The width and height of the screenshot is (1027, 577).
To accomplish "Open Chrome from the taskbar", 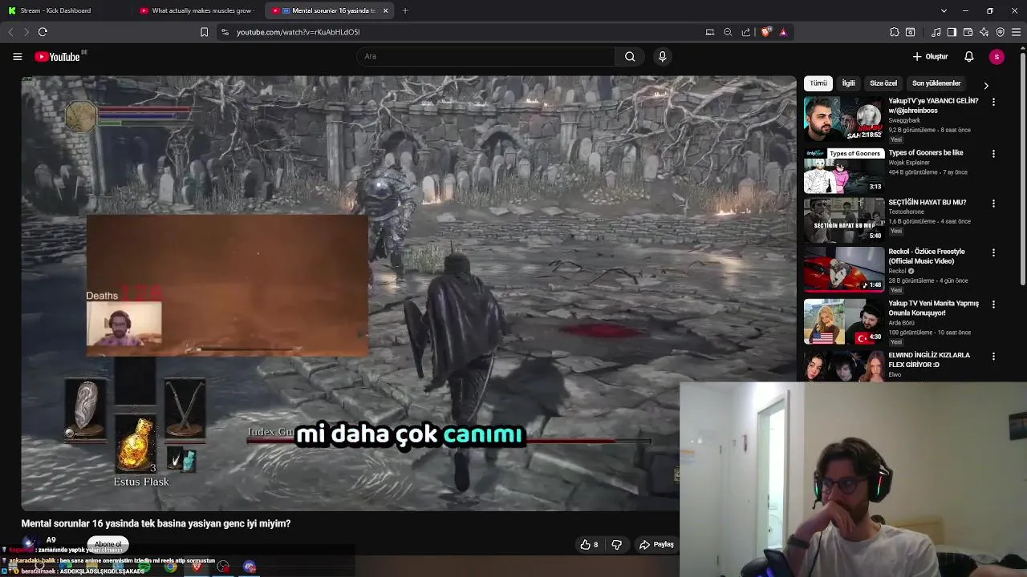I will (x=171, y=567).
